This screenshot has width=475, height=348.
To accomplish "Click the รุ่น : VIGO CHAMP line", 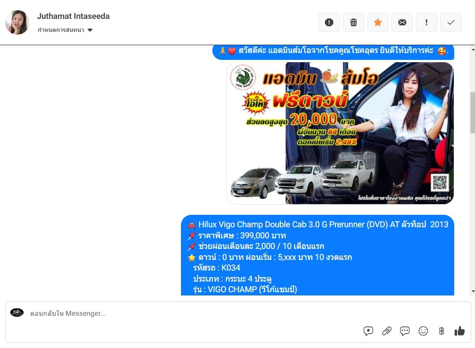I will 245,289.
